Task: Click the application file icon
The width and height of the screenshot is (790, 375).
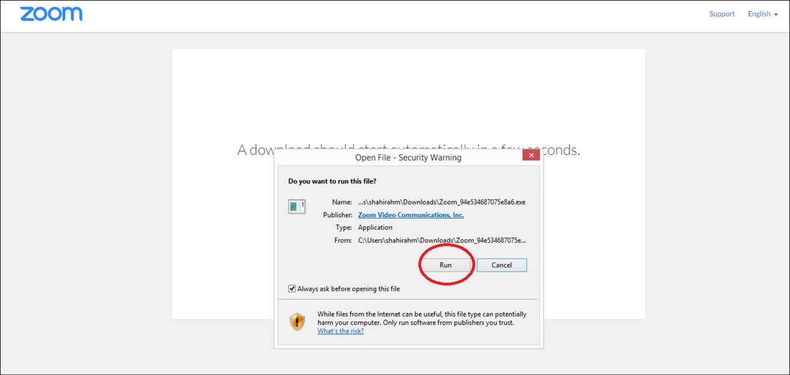Action: (x=297, y=206)
